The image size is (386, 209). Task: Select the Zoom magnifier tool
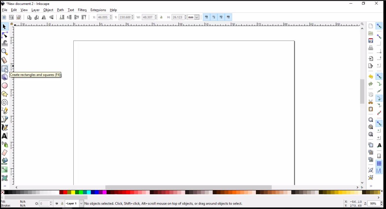pos(5,52)
